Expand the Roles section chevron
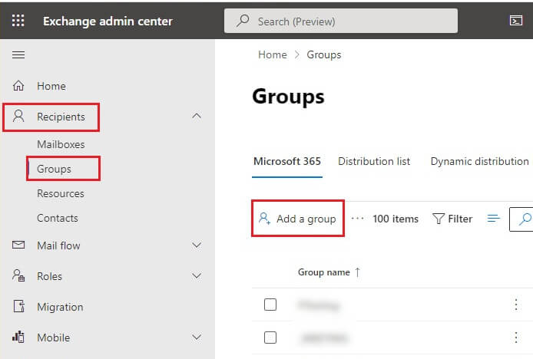The width and height of the screenshot is (533, 359). pyautogui.click(x=197, y=276)
